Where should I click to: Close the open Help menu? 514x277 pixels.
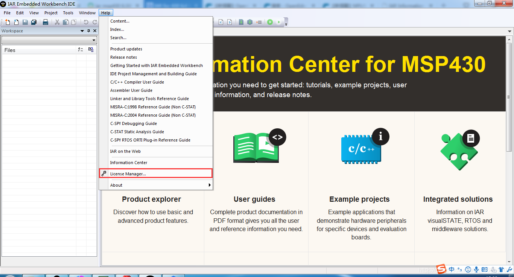(106, 13)
